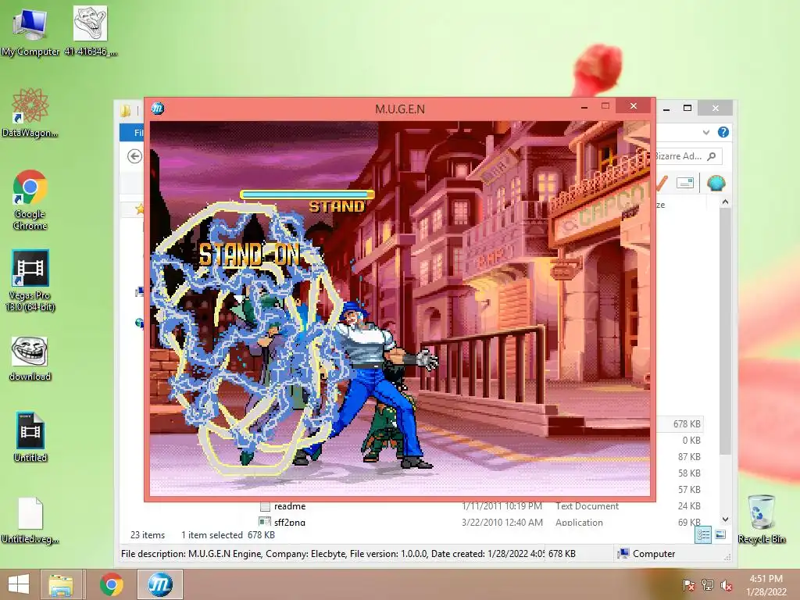Select the download trollface image icon
The image size is (800, 600).
(x=30, y=359)
